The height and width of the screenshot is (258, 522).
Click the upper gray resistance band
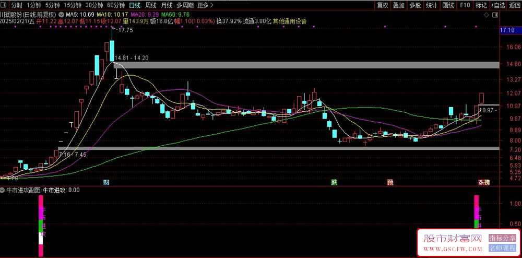coord(306,65)
